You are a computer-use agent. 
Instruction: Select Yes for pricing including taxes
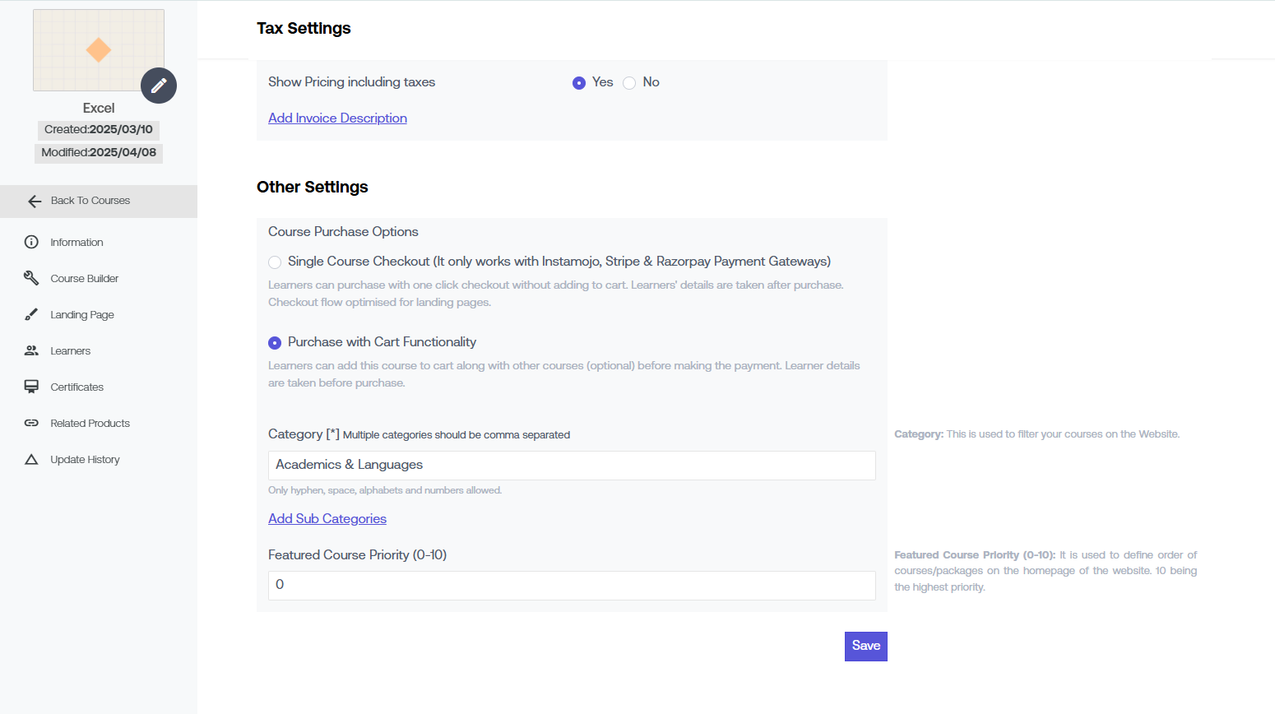[579, 83]
